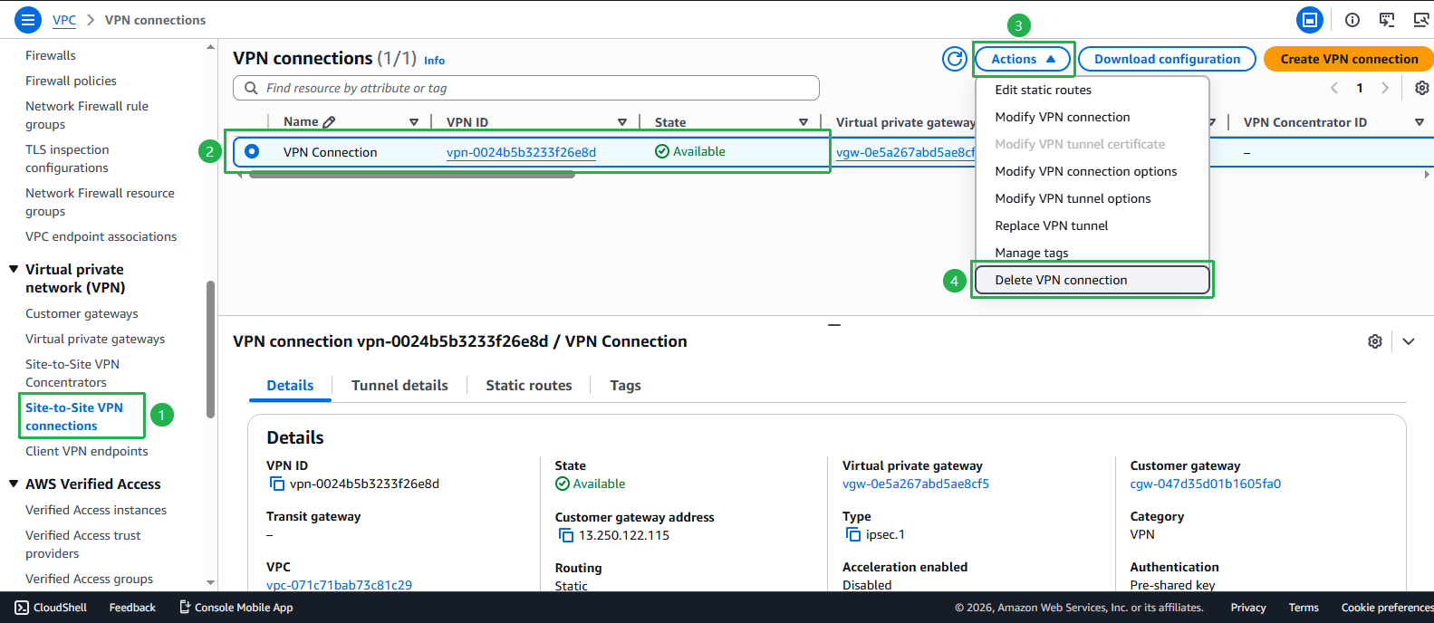Image resolution: width=1434 pixels, height=623 pixels.
Task: Open the CloudShell icon in the top bar
Action: tap(1387, 19)
